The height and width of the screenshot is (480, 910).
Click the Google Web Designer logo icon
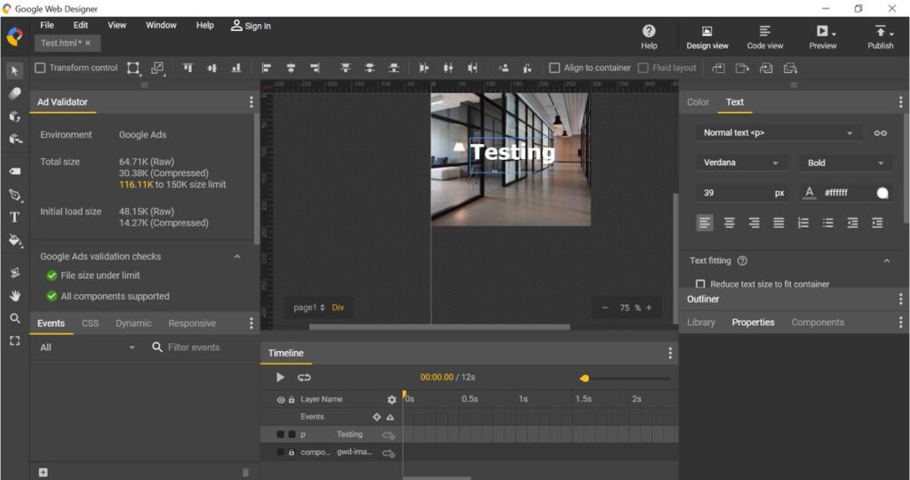[x=14, y=36]
